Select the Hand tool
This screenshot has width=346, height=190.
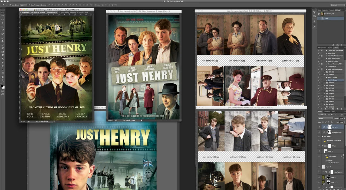(3, 77)
